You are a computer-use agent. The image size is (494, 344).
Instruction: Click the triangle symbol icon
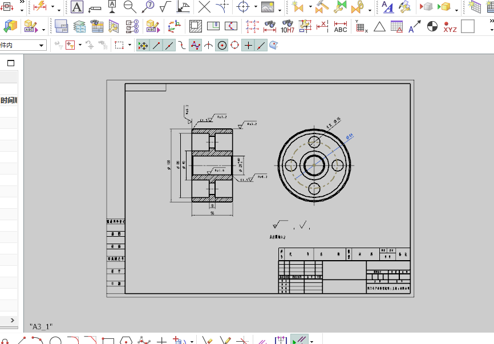pyautogui.click(x=379, y=27)
